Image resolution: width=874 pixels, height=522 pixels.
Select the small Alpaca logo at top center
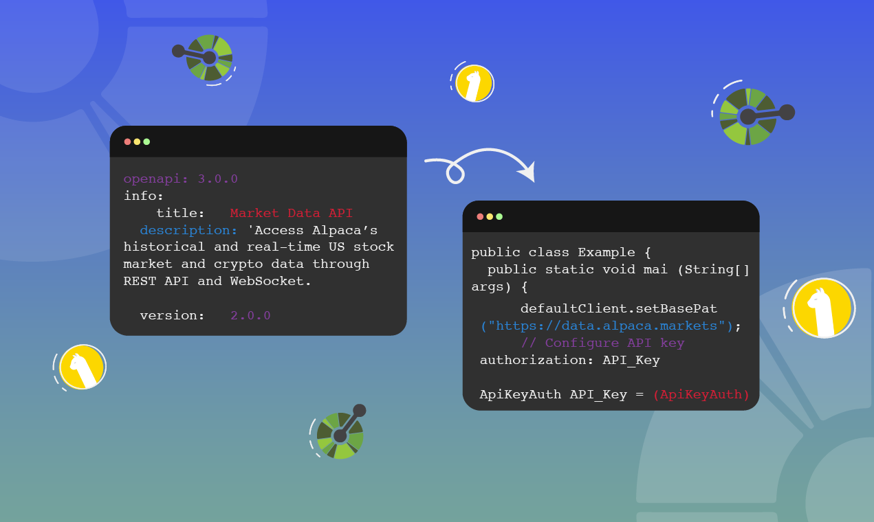point(474,84)
